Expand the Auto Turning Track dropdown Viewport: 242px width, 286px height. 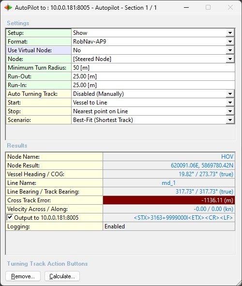click(230, 94)
